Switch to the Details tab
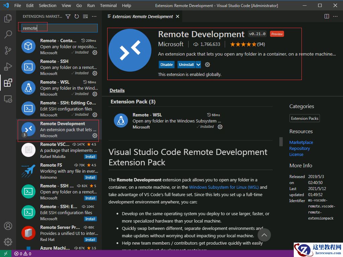 [x=117, y=90]
